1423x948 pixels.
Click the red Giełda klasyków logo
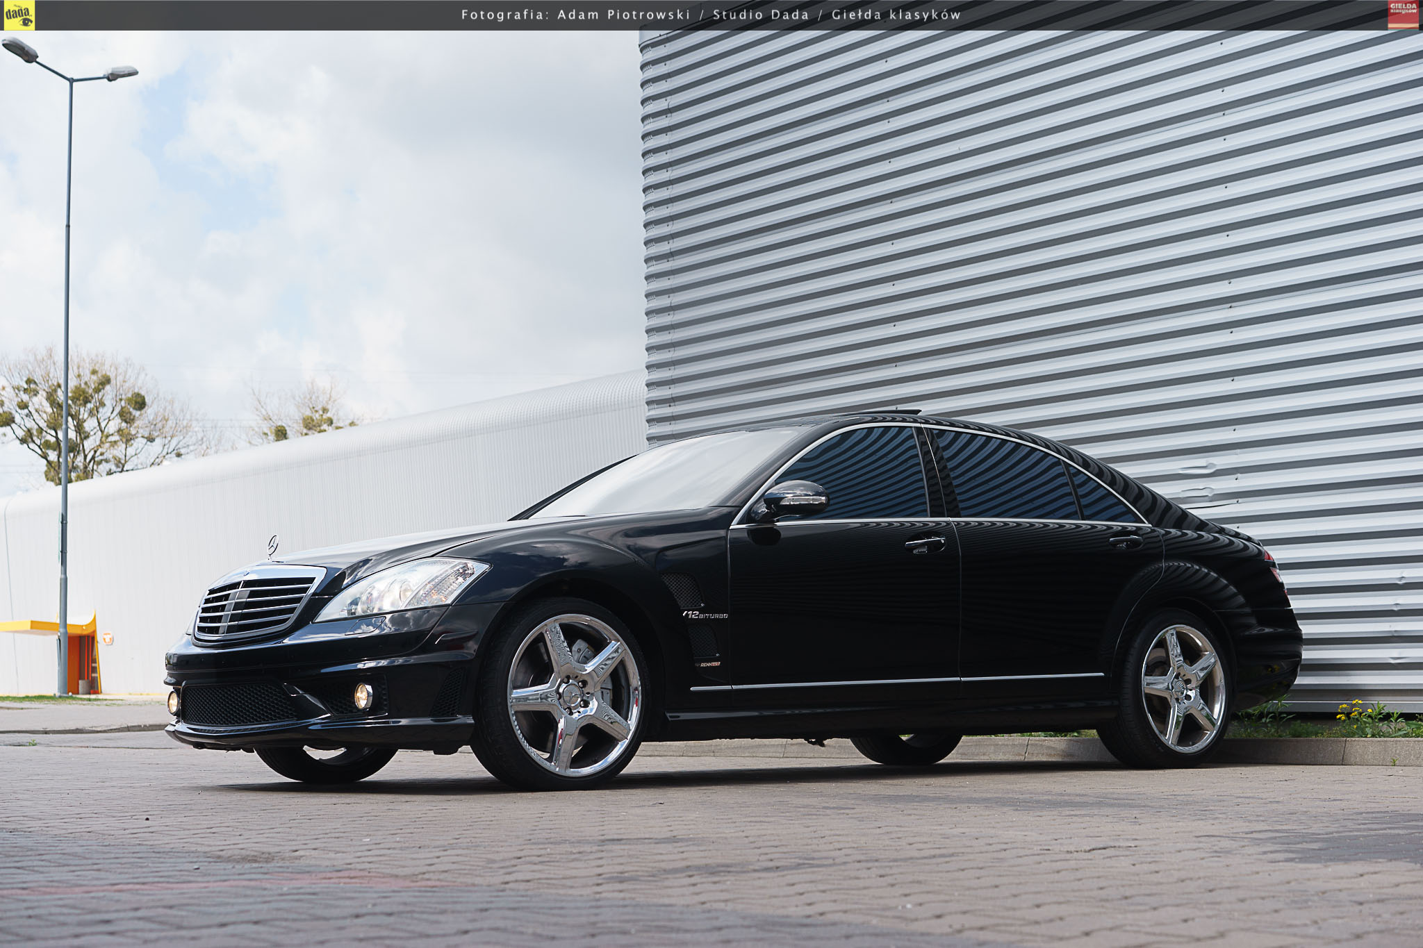point(1403,15)
